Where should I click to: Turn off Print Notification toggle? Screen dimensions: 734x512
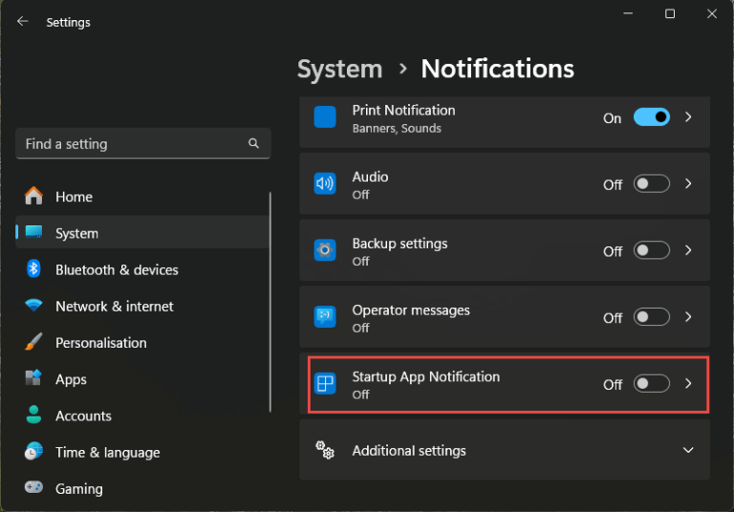coord(652,117)
